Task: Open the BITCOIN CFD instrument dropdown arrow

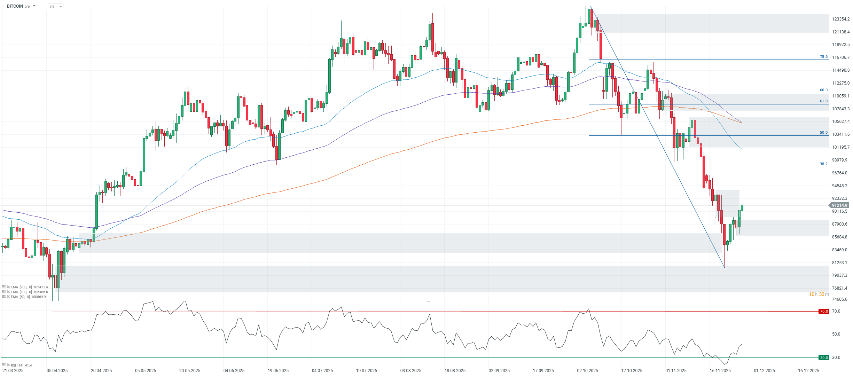Action: point(34,6)
